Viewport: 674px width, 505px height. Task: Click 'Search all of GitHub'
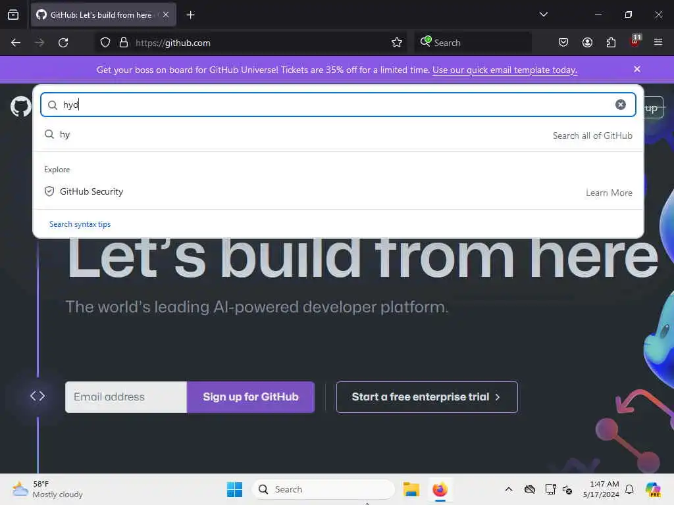(x=592, y=135)
